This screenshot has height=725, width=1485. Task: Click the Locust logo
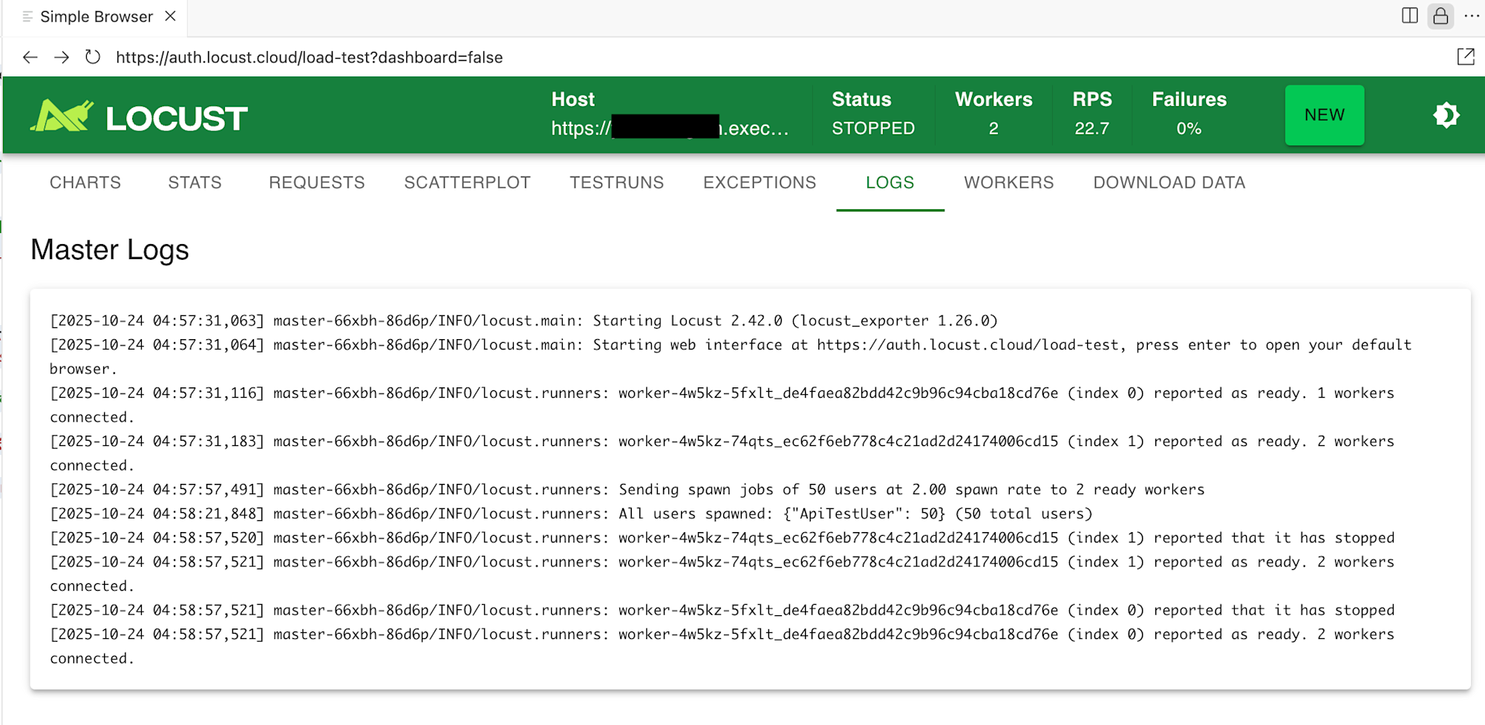coord(139,117)
